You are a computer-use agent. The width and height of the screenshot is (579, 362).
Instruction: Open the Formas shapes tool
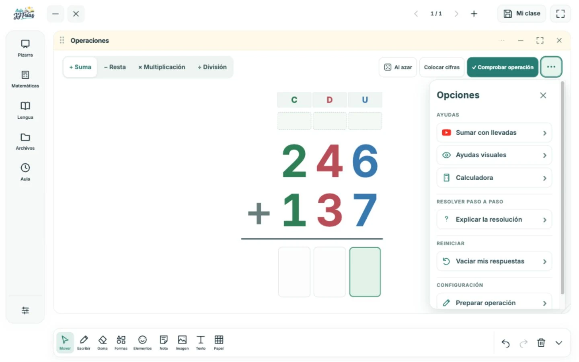coord(121,342)
